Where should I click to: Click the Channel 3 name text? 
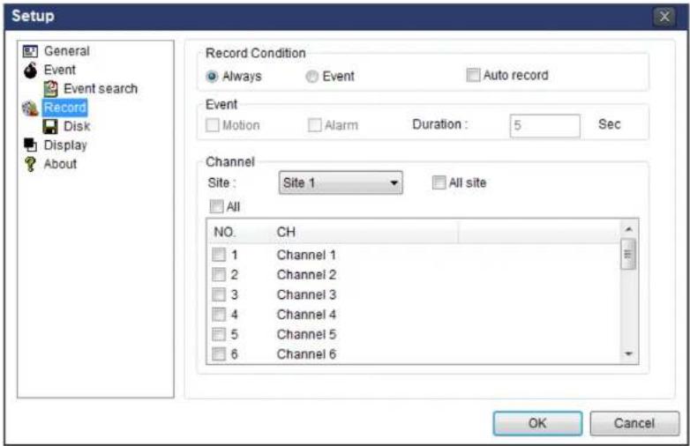pyautogui.click(x=306, y=294)
